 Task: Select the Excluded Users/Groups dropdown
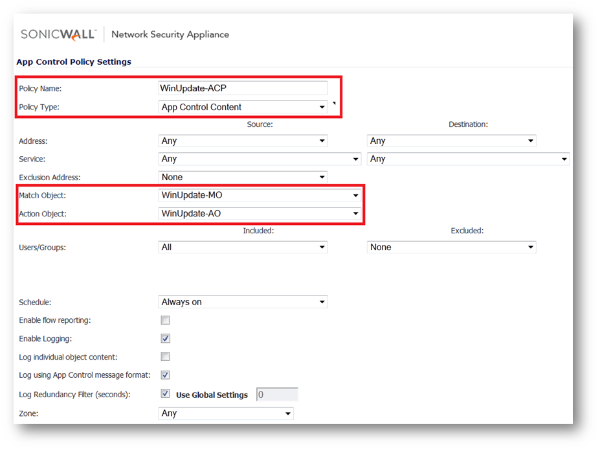(451, 247)
